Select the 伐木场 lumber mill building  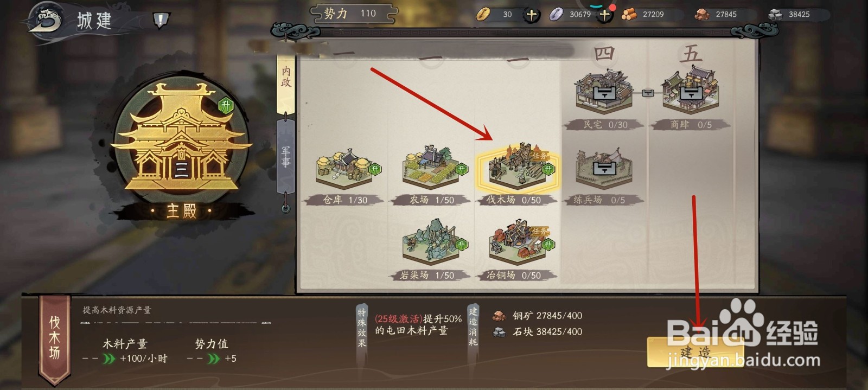tap(518, 168)
